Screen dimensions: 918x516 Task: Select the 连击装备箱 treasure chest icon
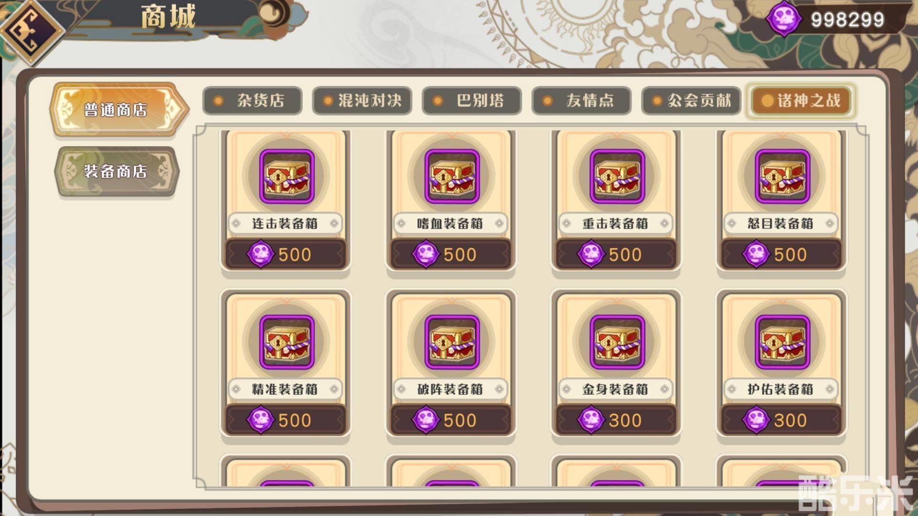(x=286, y=176)
